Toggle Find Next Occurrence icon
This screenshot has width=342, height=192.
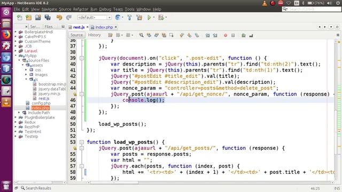[157, 35]
